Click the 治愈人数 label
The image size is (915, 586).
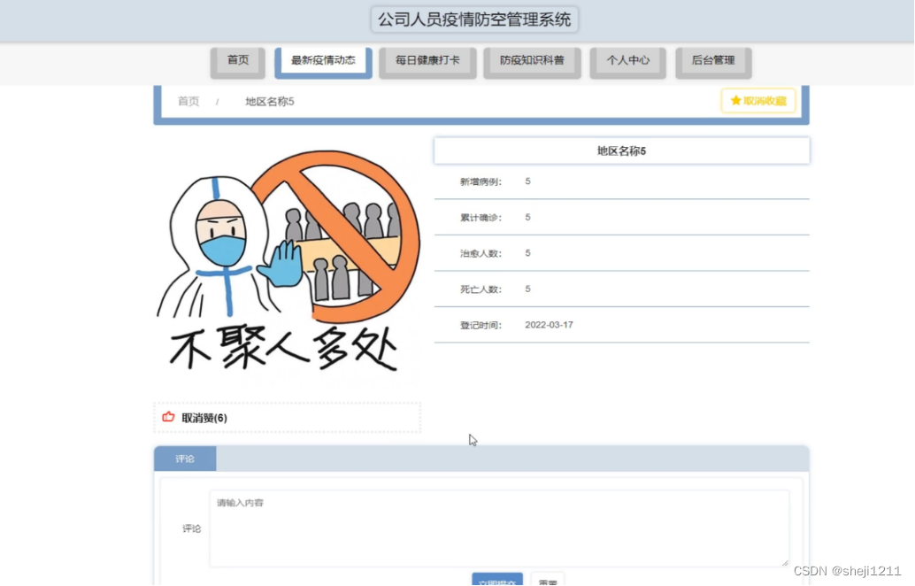click(x=481, y=253)
